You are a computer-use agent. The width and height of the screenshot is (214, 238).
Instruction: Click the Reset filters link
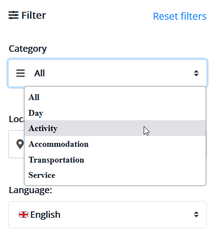[180, 16]
